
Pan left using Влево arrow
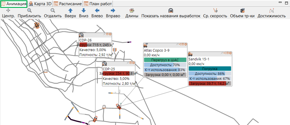pyautogui.click(x=97, y=13)
